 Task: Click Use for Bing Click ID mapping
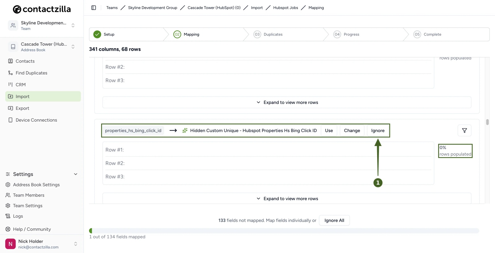[329, 131]
